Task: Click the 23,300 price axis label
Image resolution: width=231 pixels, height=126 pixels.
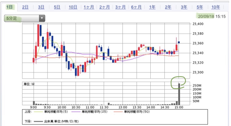Action: [198, 72]
